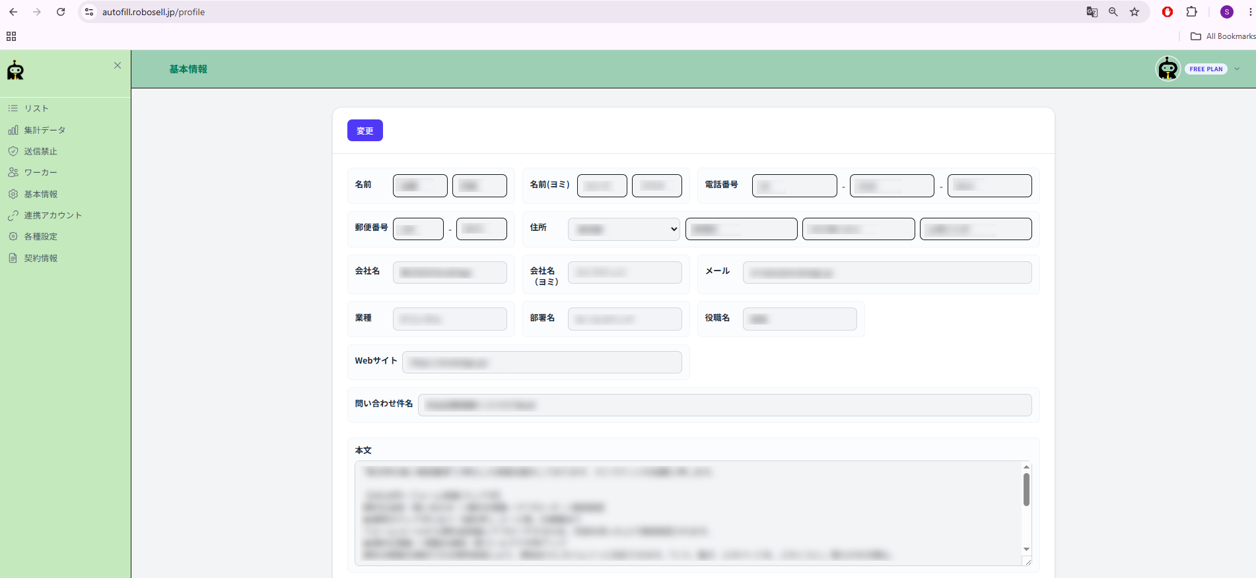This screenshot has width=1256, height=578.
Task: Click the first 名前 input field
Action: (420, 185)
